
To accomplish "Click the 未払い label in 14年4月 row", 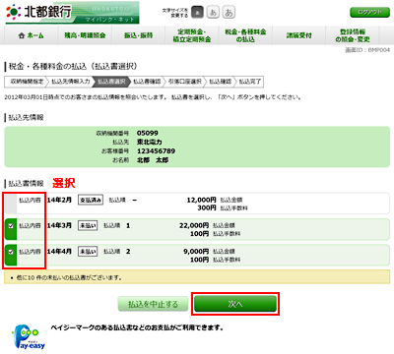I will (88, 252).
